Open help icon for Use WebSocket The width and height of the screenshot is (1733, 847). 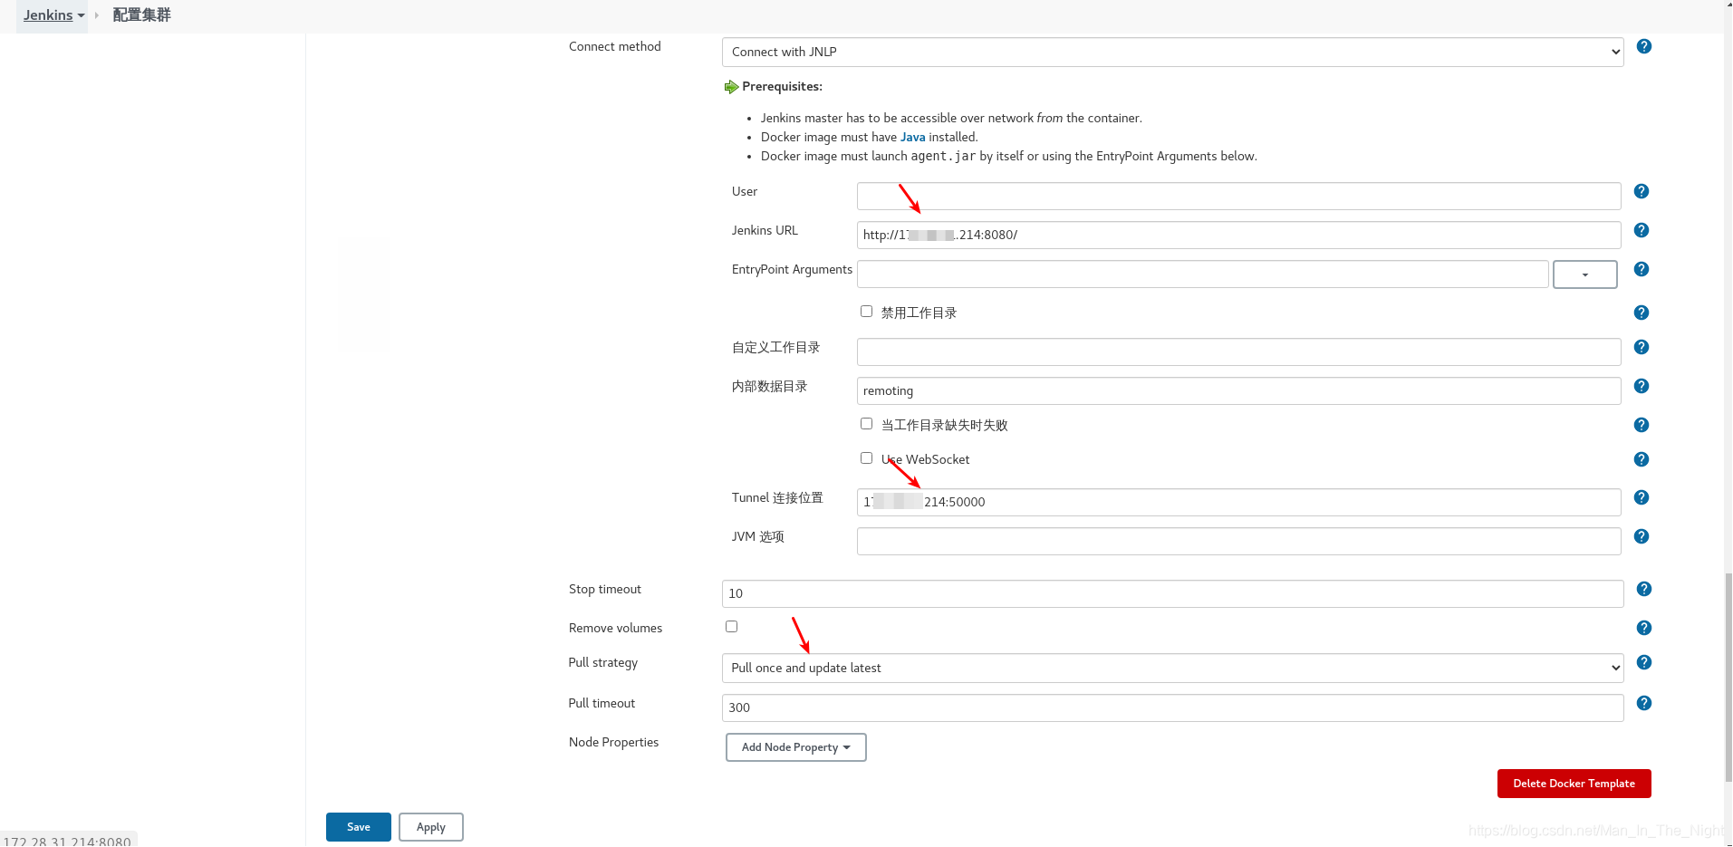tap(1642, 459)
